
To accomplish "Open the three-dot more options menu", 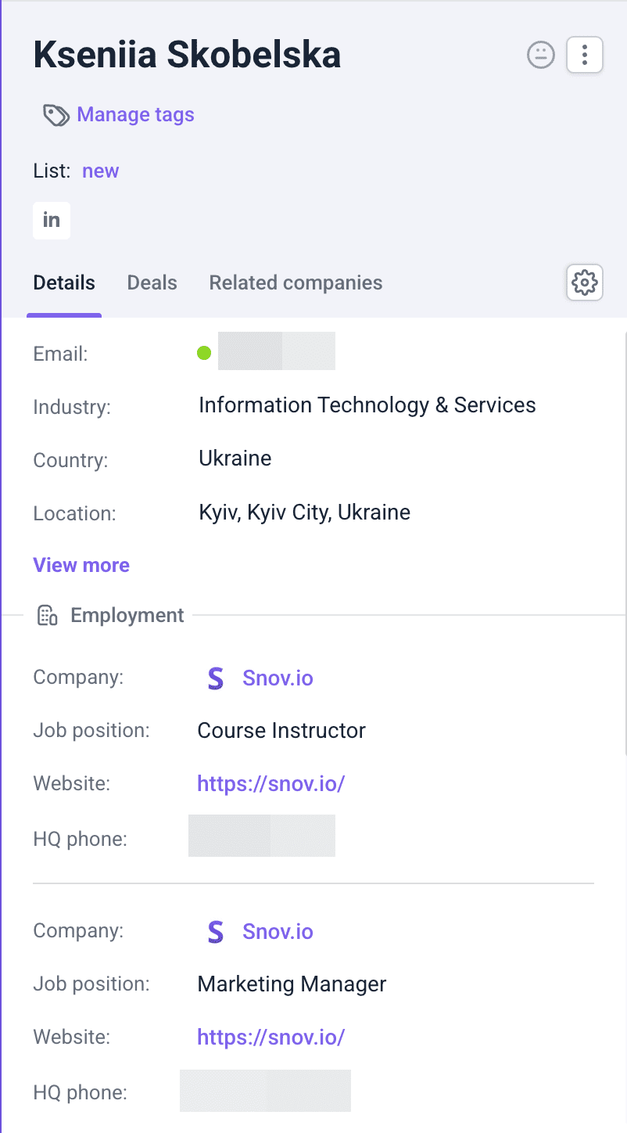I will pyautogui.click(x=584, y=55).
